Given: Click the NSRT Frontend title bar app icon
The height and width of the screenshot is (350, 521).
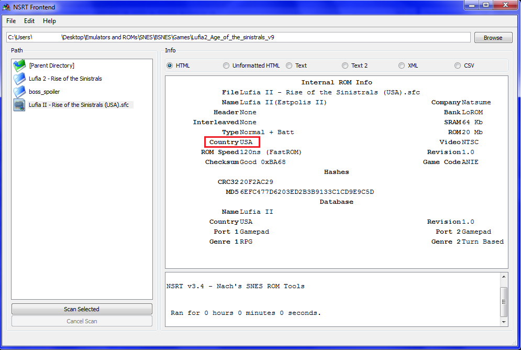Looking at the screenshot, I should coord(6,7).
